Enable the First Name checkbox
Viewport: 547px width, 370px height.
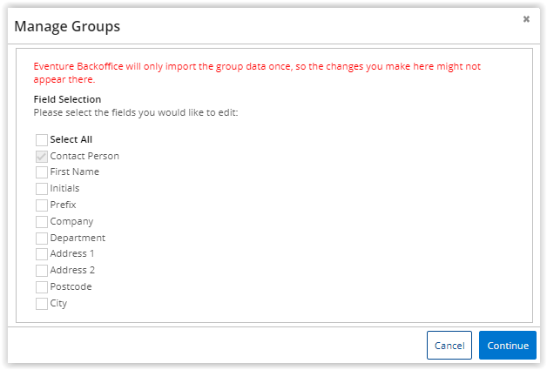tap(42, 172)
